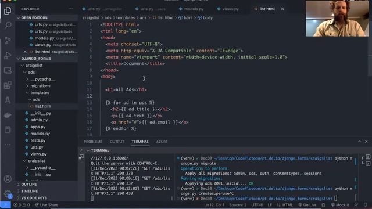
Task: Click Mock it status bar item
Action: 340,205
